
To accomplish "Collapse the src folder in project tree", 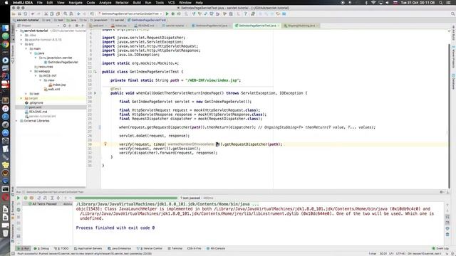I will [x=21, y=44].
